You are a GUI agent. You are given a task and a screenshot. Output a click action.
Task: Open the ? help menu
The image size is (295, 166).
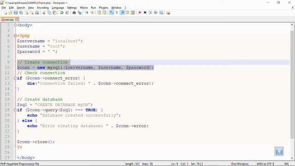(125, 8)
